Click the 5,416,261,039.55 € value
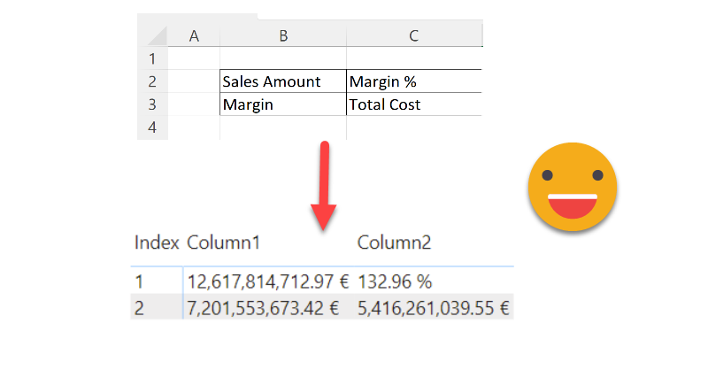The height and width of the screenshot is (370, 708). (434, 308)
